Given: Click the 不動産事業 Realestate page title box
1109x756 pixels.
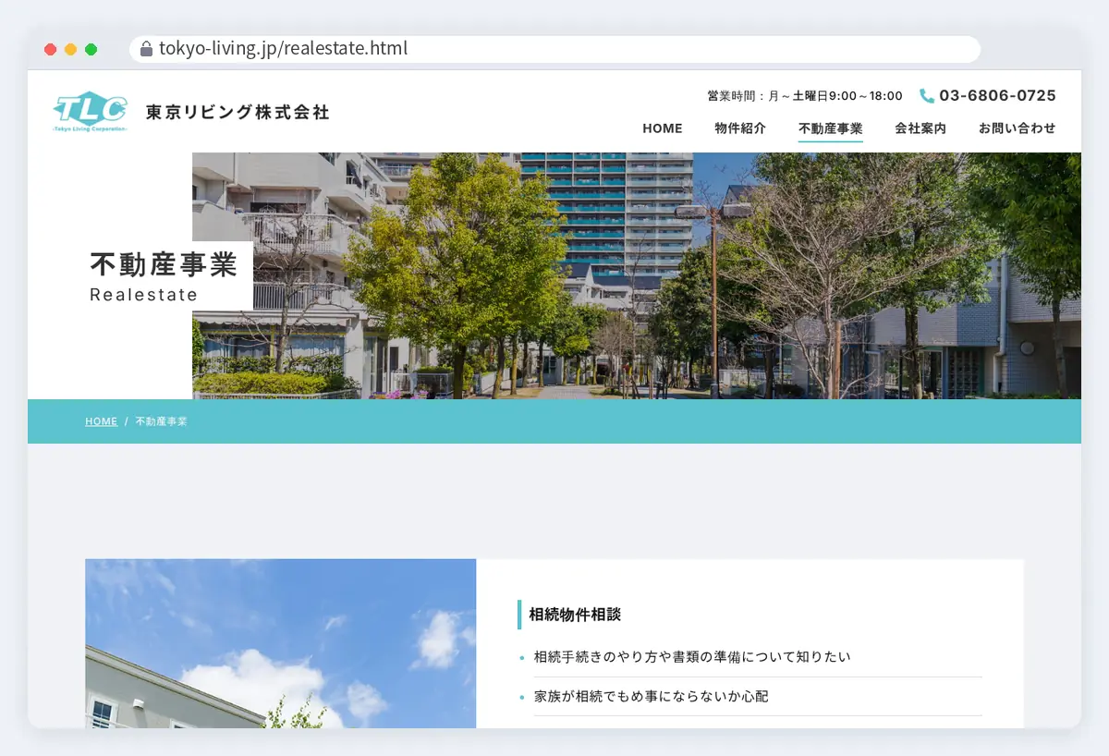Looking at the screenshot, I should 165,275.
